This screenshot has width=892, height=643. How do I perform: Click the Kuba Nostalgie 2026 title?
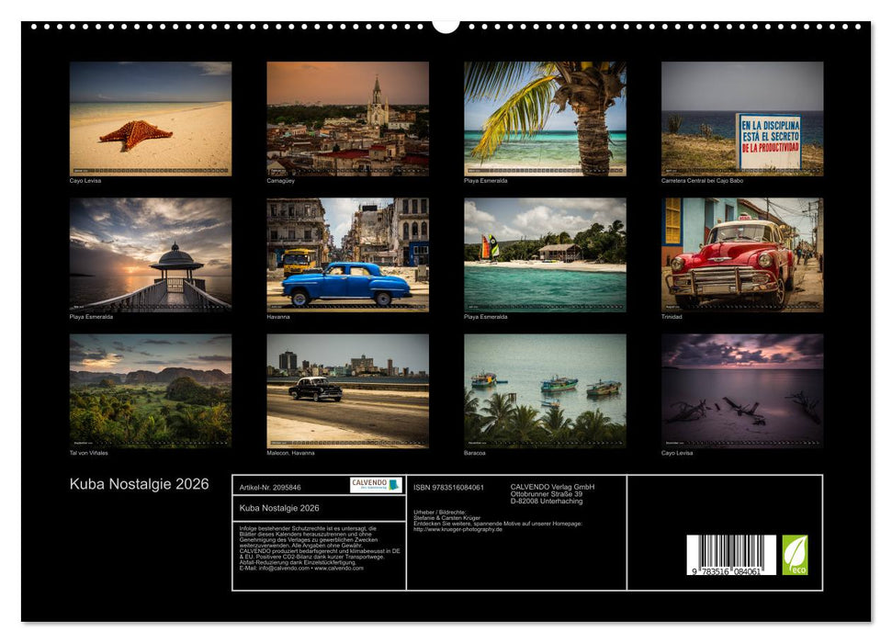tap(138, 481)
